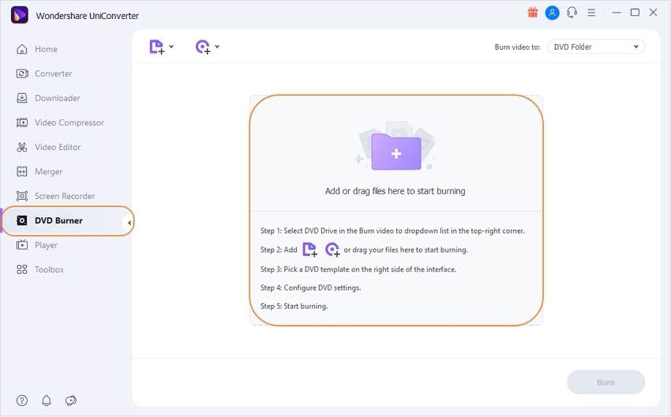The width and height of the screenshot is (671, 417).
Task: Minimize the UniConverter window
Action: click(617, 13)
